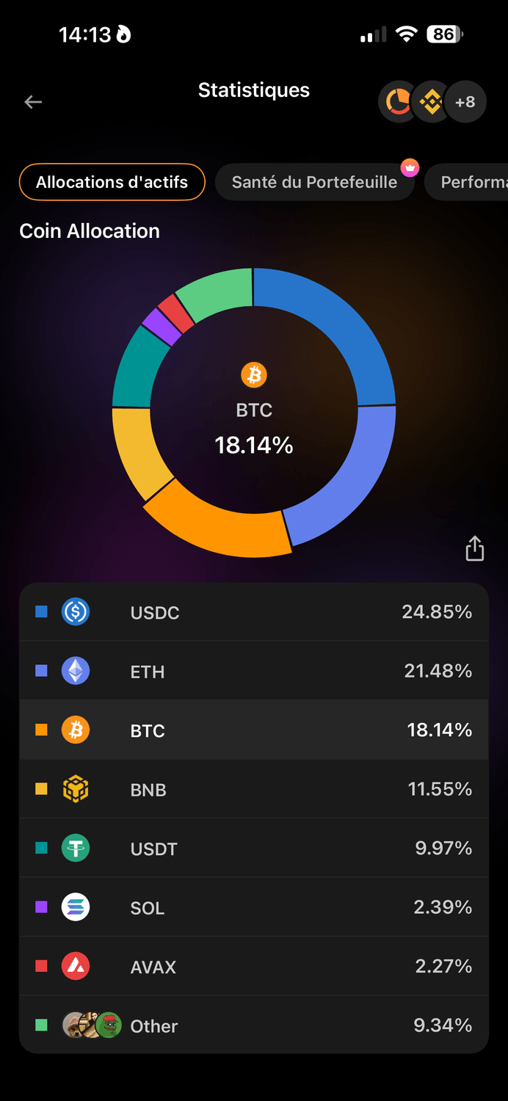Open the +8 connected portfolios badge
This screenshot has width=508, height=1101.
(465, 102)
